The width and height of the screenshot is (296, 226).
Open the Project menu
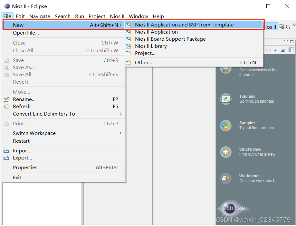[97, 16]
